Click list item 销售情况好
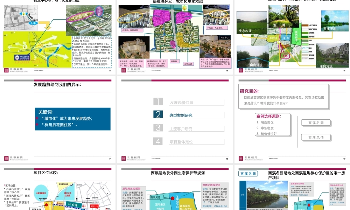This screenshot has width=350, height=210. tap(269, 134)
